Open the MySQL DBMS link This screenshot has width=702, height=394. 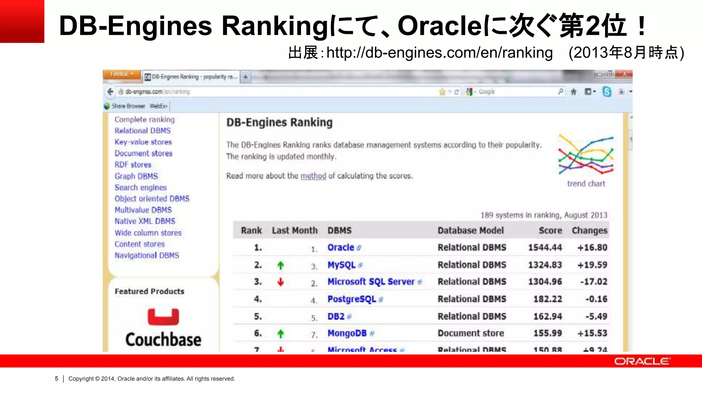[x=341, y=265]
